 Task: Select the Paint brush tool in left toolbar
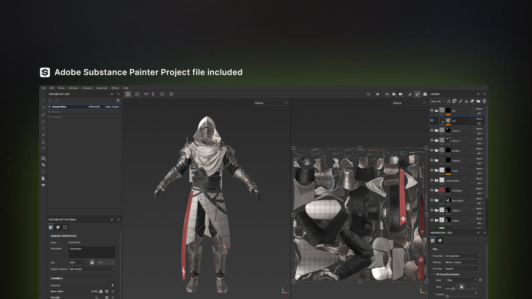(x=43, y=101)
